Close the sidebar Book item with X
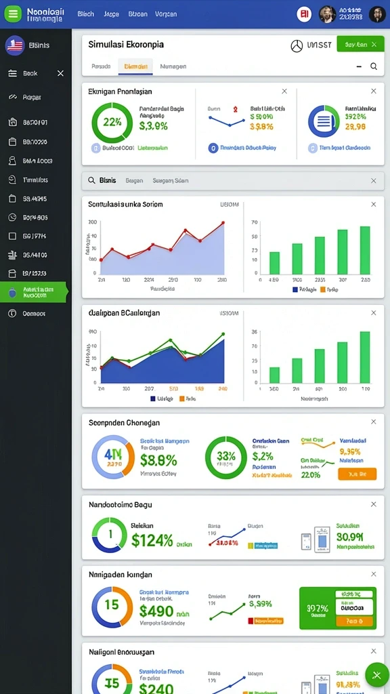390x694 pixels. coord(60,73)
